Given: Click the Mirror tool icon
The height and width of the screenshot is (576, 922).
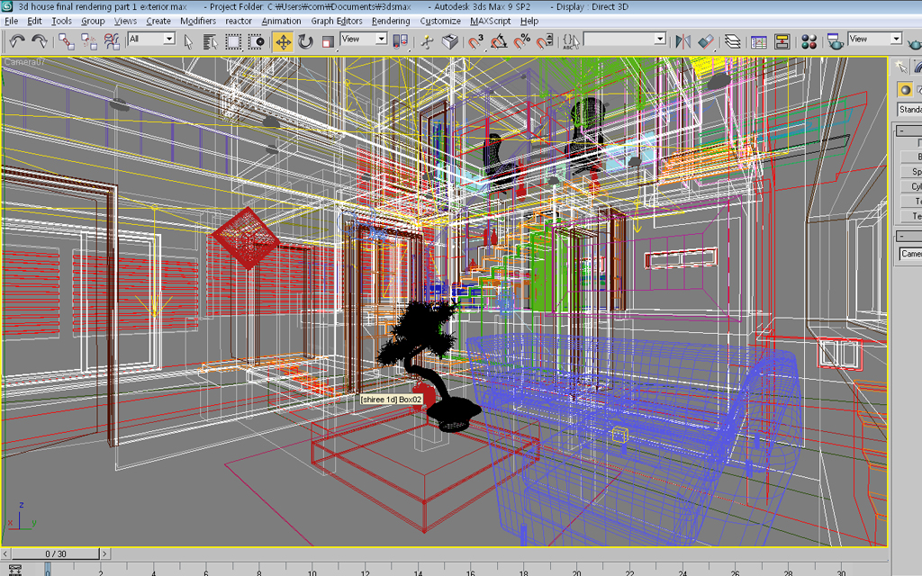Looking at the screenshot, I should (x=682, y=40).
